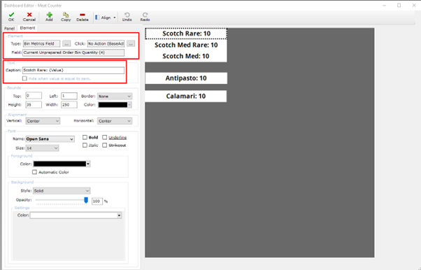Screen dimensions: 421x270
Task: Undo the last change
Action: coord(127,17)
